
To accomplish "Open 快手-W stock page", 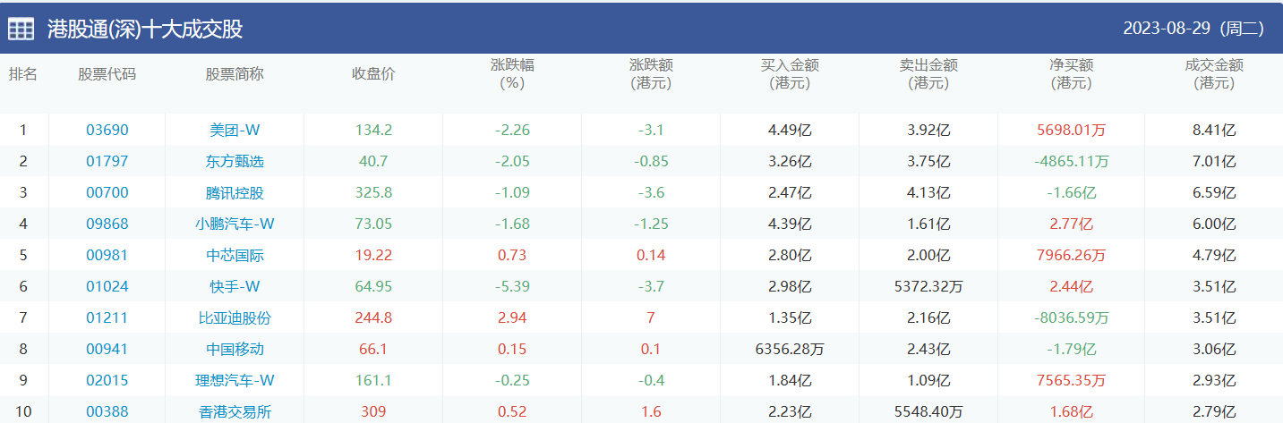I will pos(235,286).
